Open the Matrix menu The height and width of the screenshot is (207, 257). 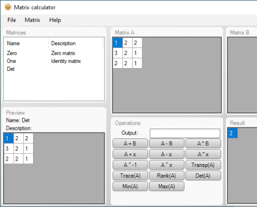(33, 20)
